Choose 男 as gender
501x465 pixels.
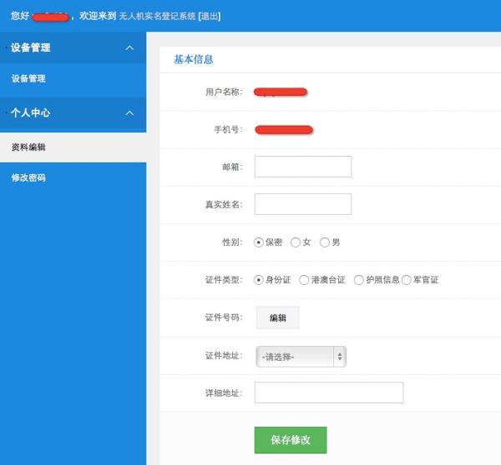point(325,242)
